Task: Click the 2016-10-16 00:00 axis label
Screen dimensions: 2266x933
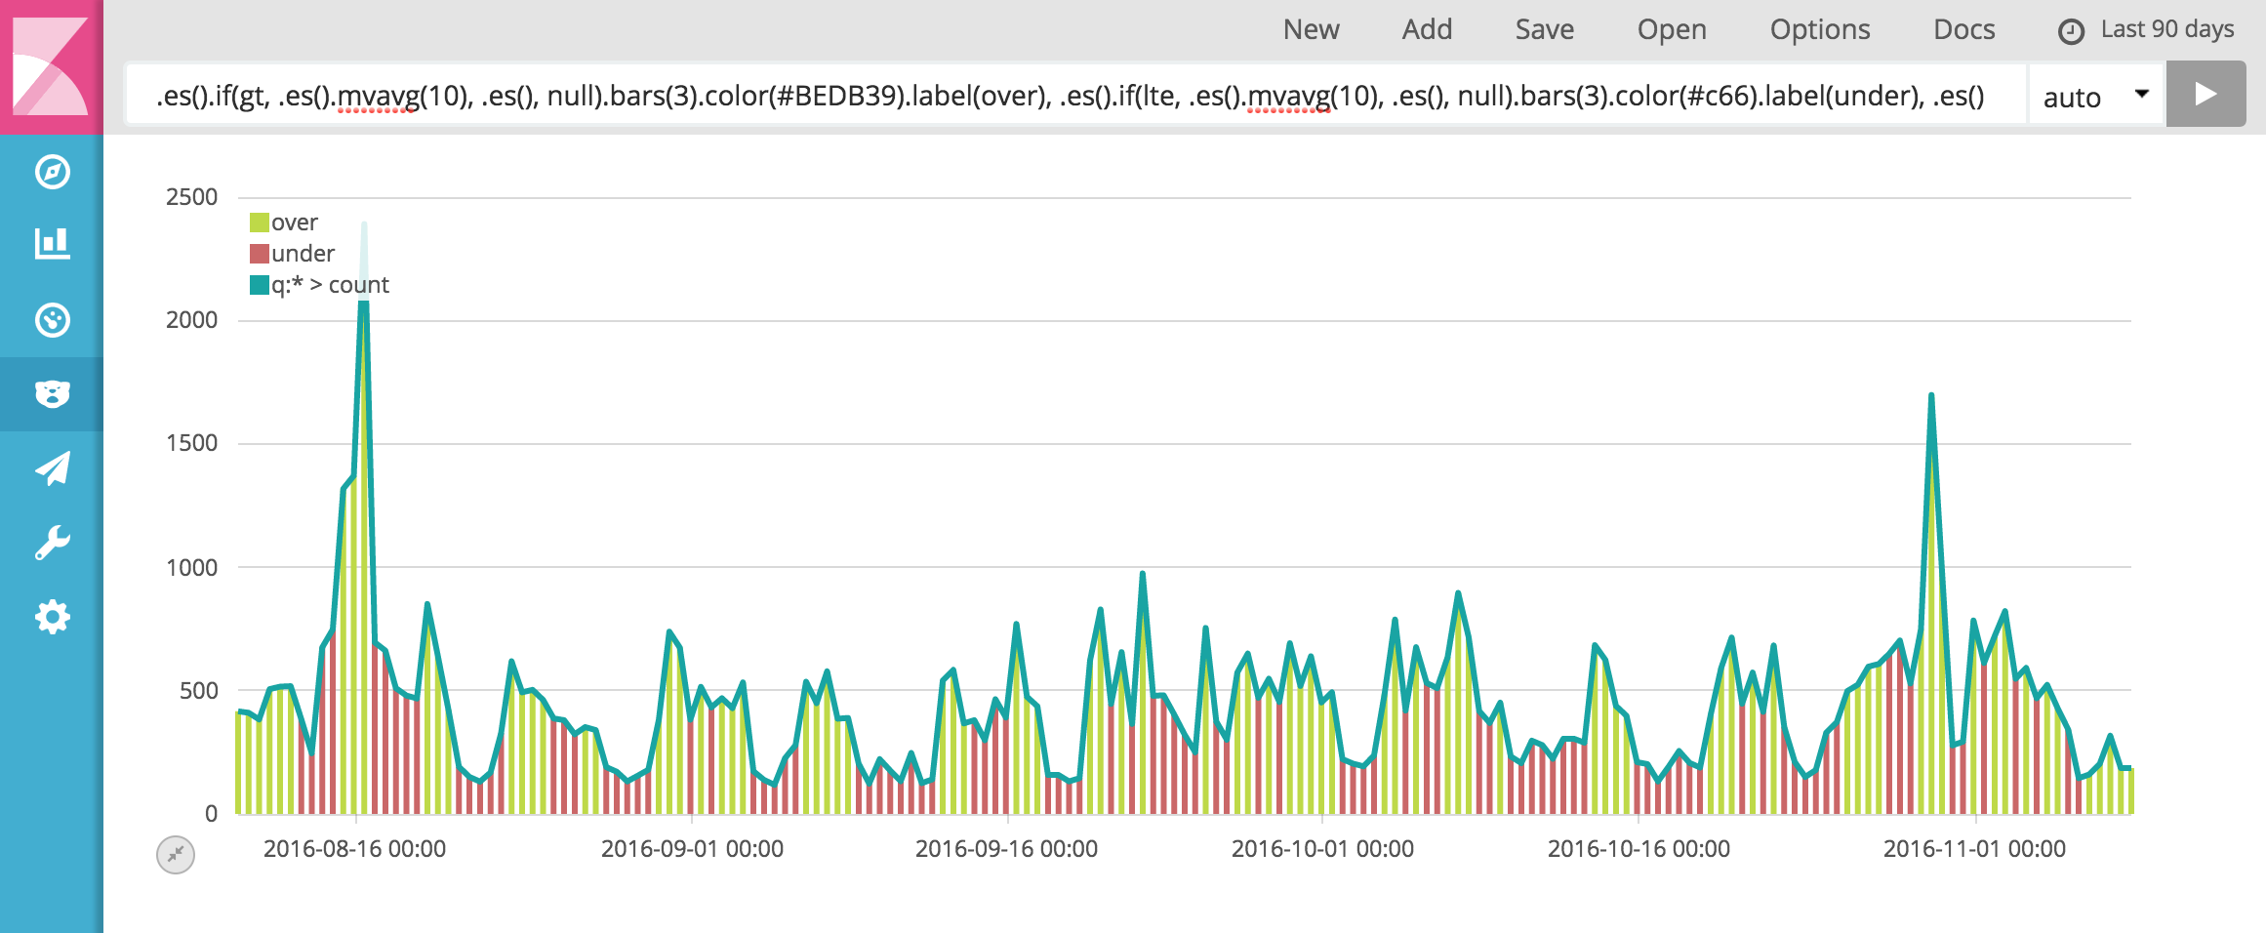Action: pyautogui.click(x=1639, y=848)
